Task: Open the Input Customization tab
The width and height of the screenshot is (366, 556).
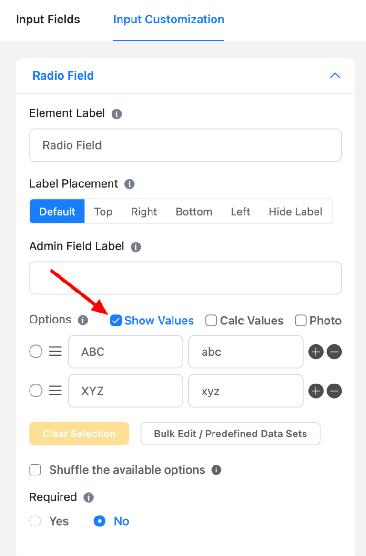Action: pyautogui.click(x=168, y=20)
